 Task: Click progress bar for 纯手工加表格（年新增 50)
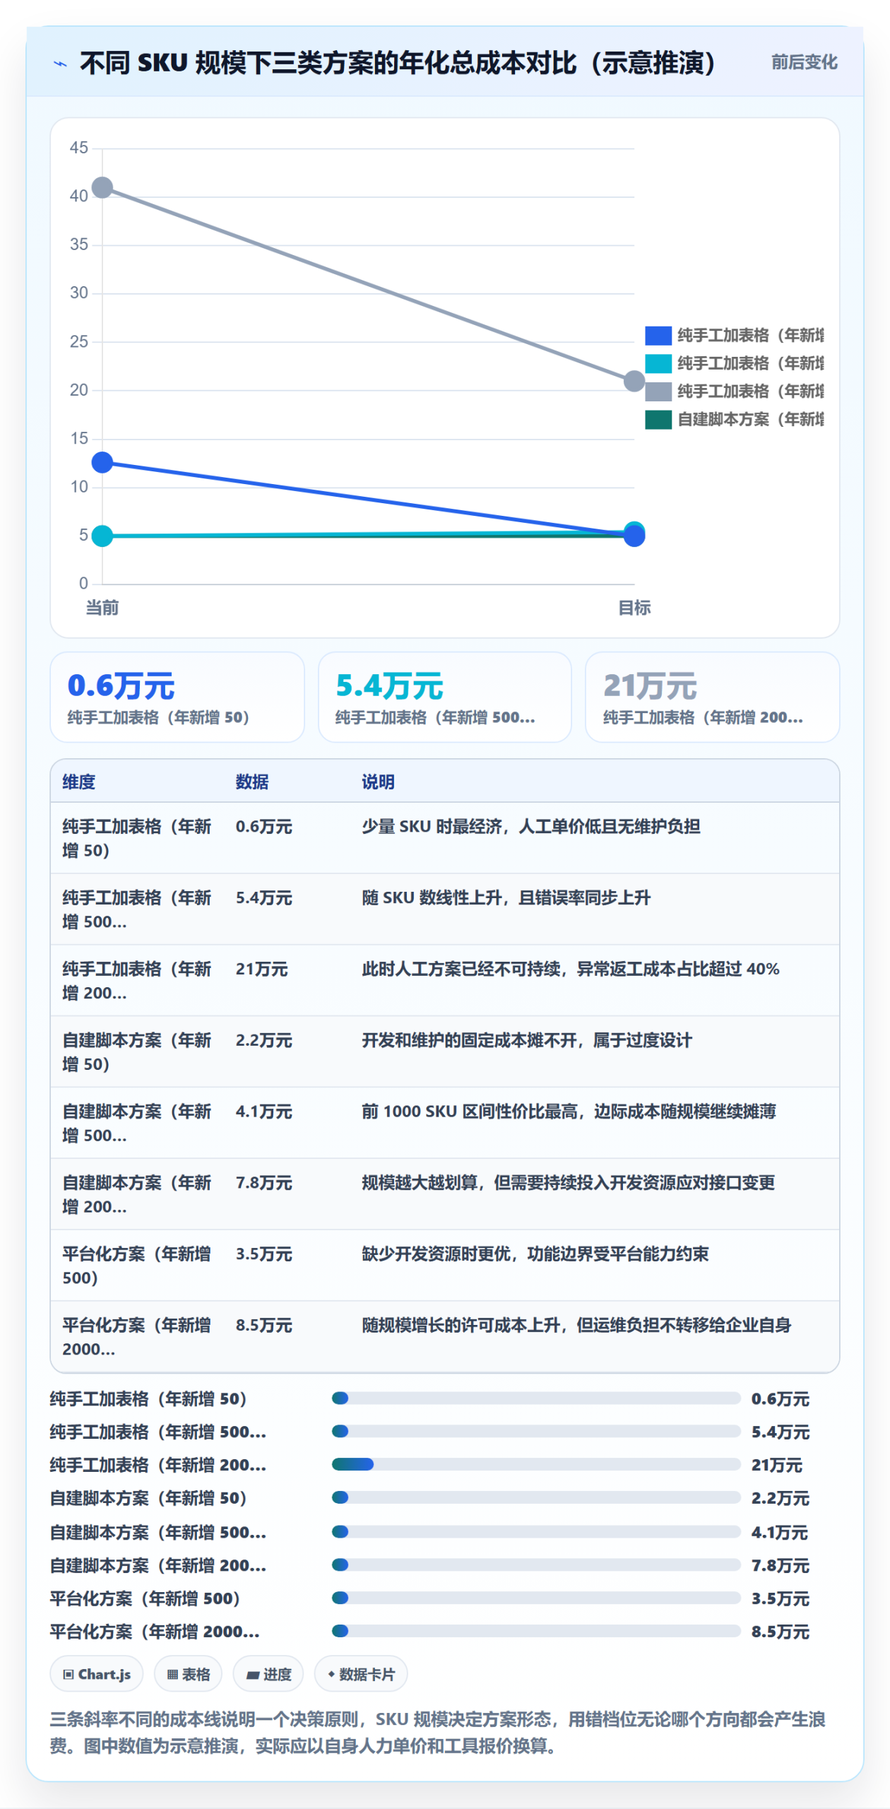point(536,1398)
